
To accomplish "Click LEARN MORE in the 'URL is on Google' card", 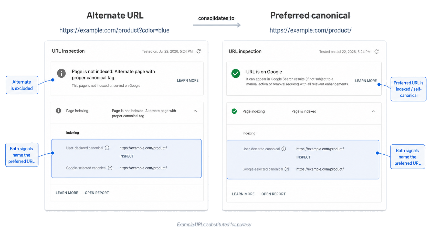I will point(366,81).
